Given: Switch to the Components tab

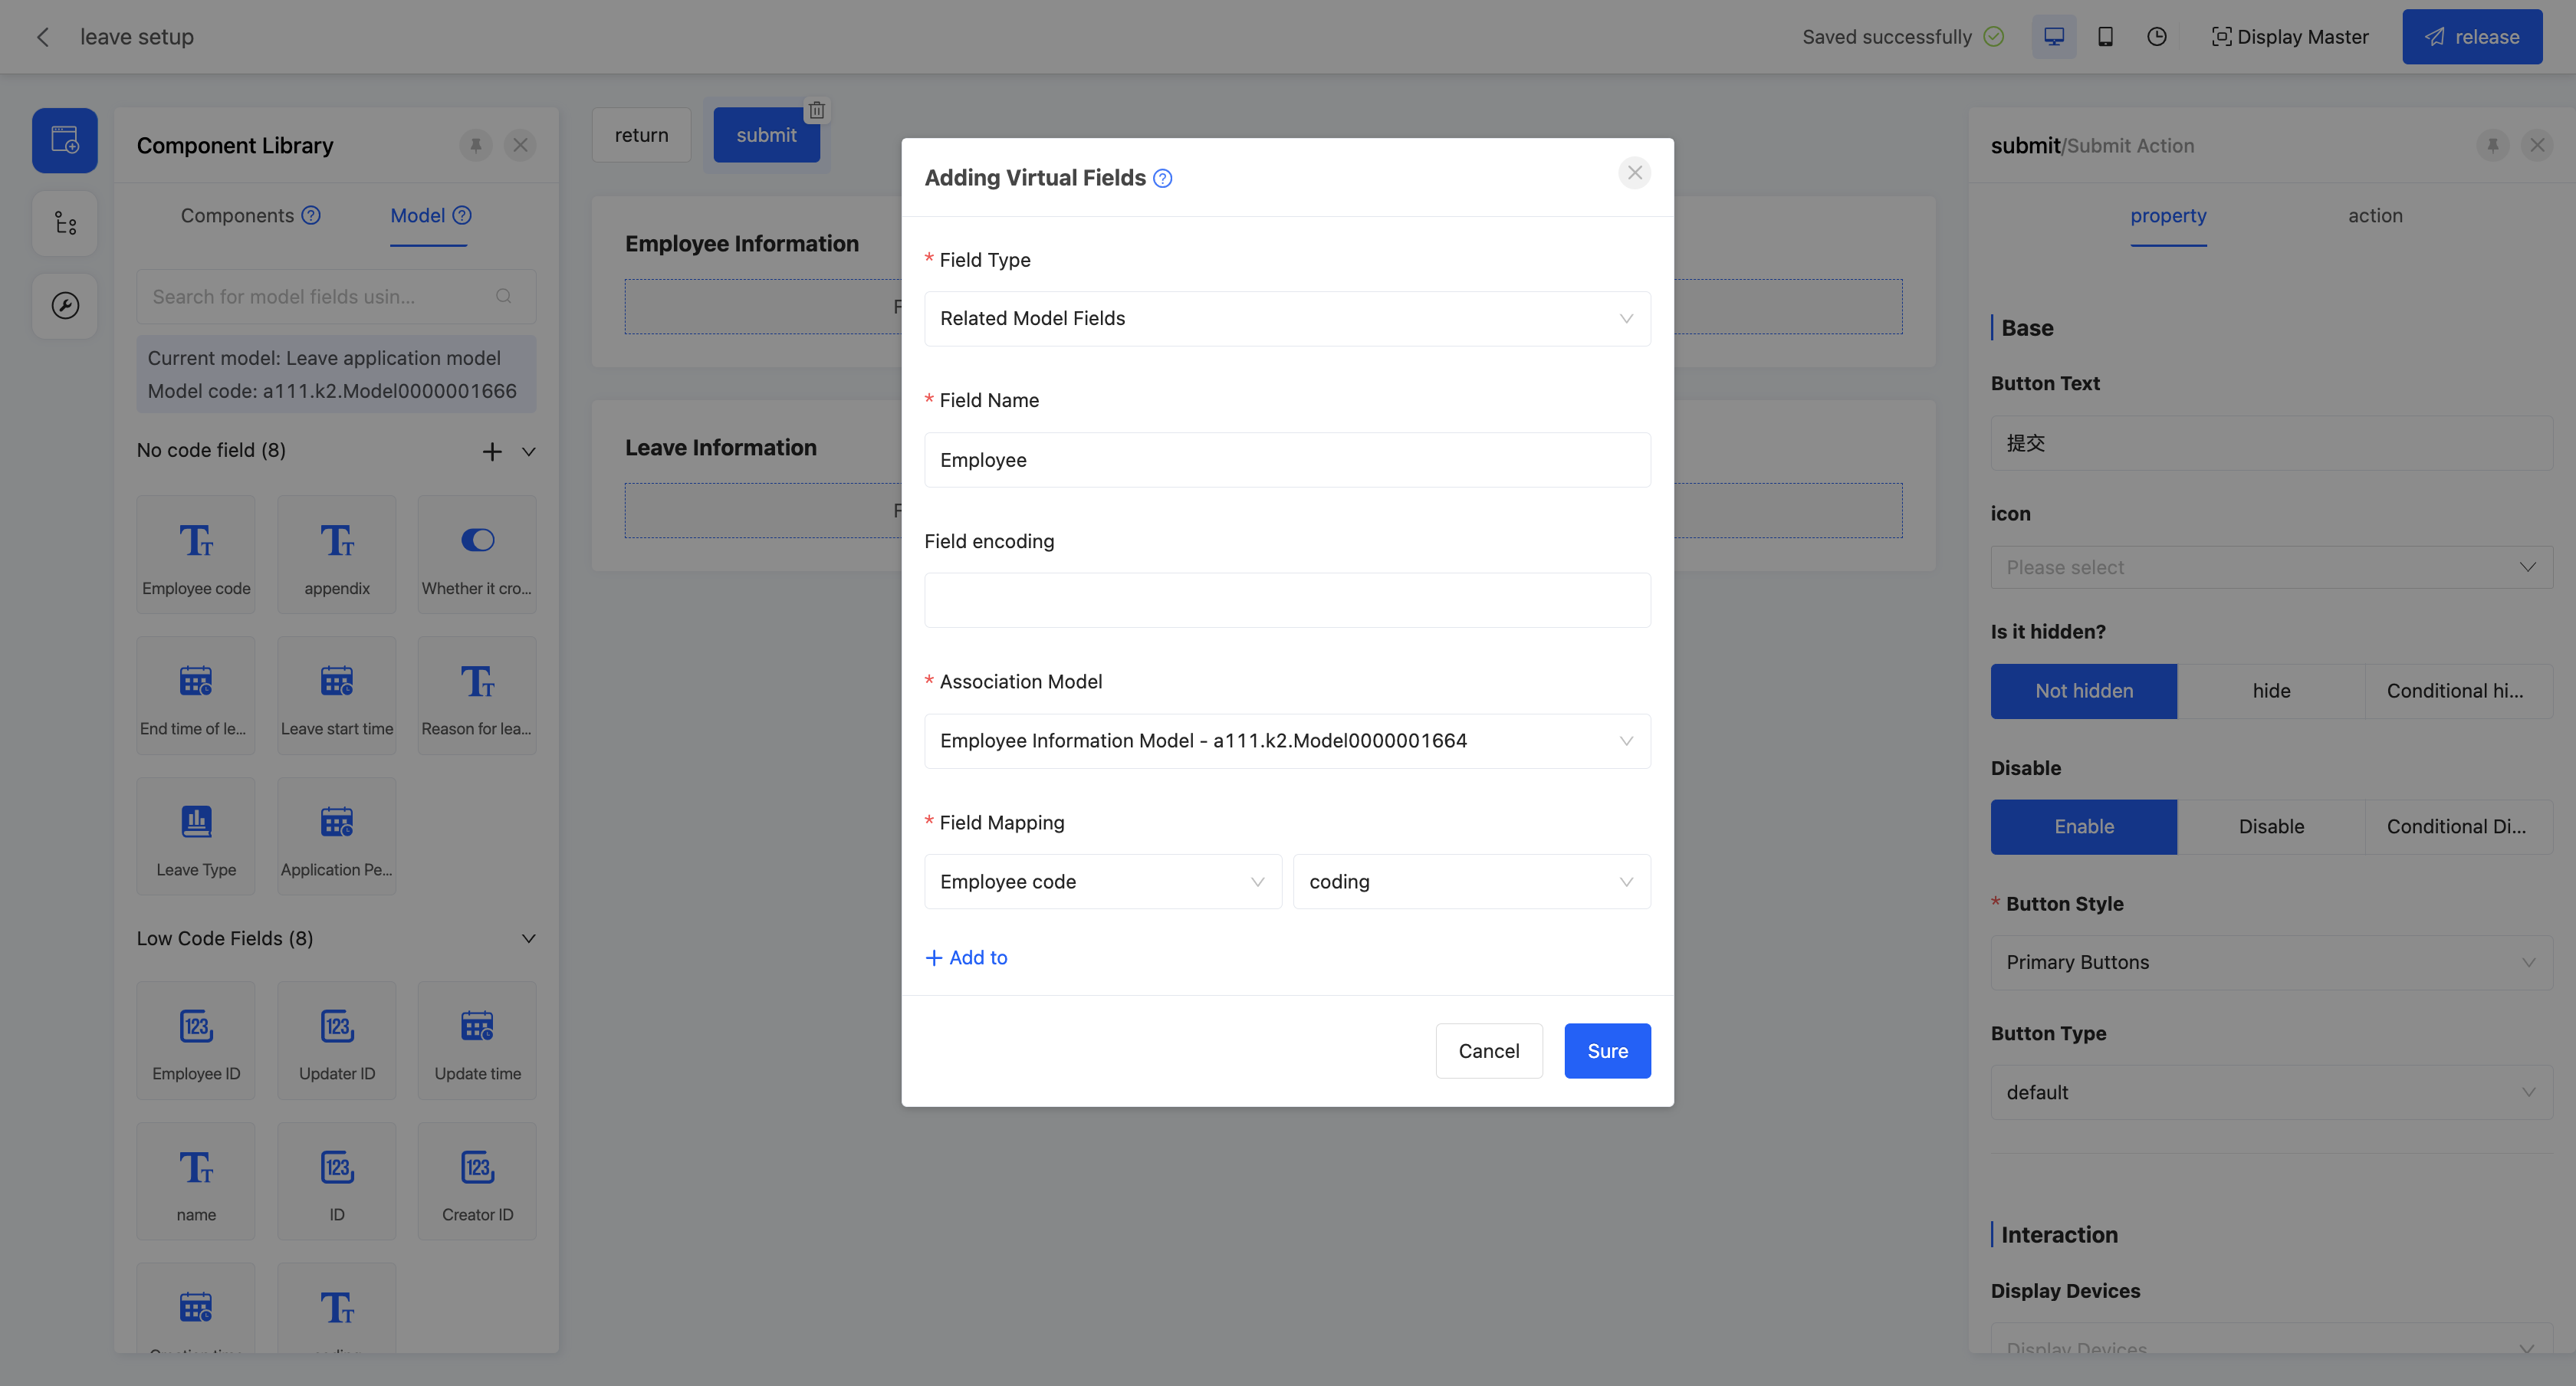Looking at the screenshot, I should coord(237,216).
